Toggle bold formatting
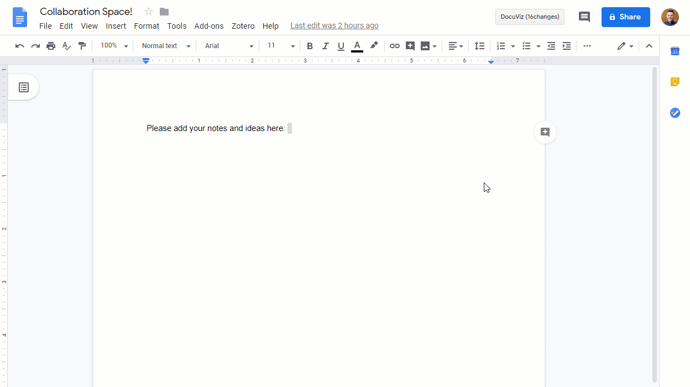The width and height of the screenshot is (690, 387). tap(310, 46)
